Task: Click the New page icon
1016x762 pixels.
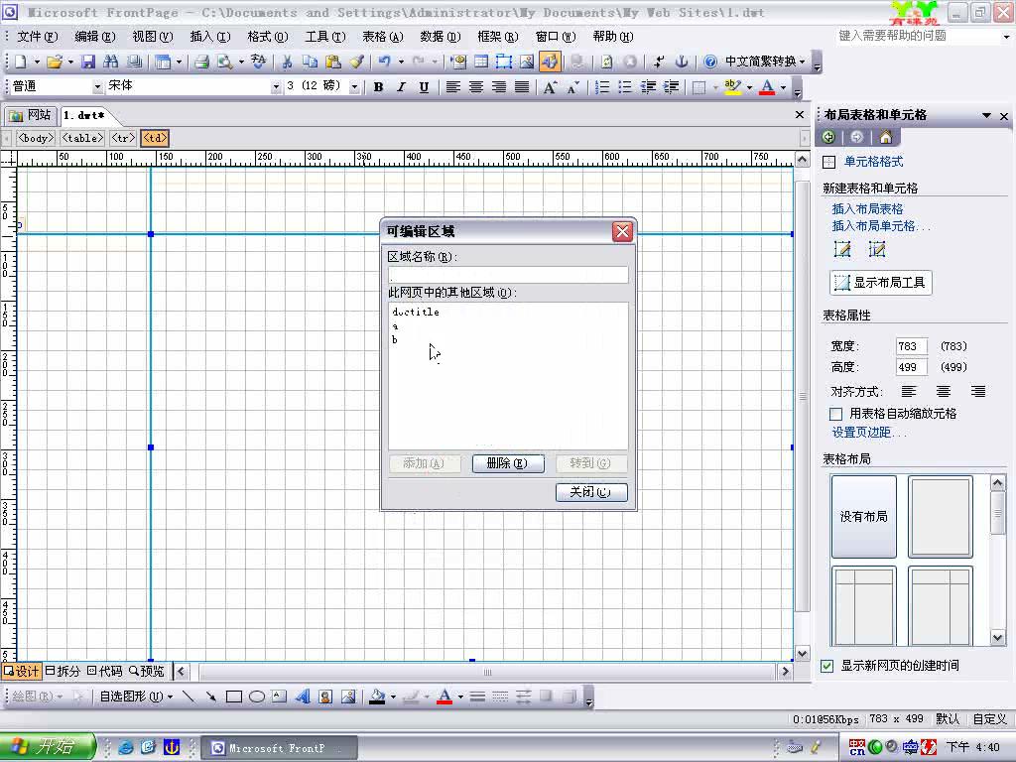Action: tap(20, 62)
